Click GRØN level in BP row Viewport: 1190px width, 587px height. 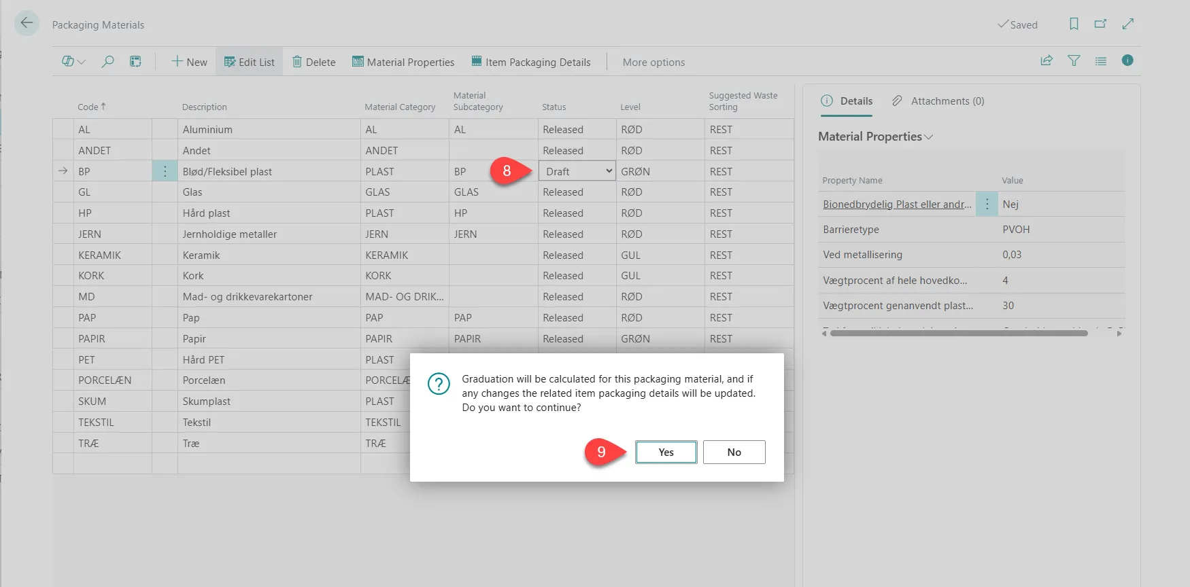(x=660, y=171)
